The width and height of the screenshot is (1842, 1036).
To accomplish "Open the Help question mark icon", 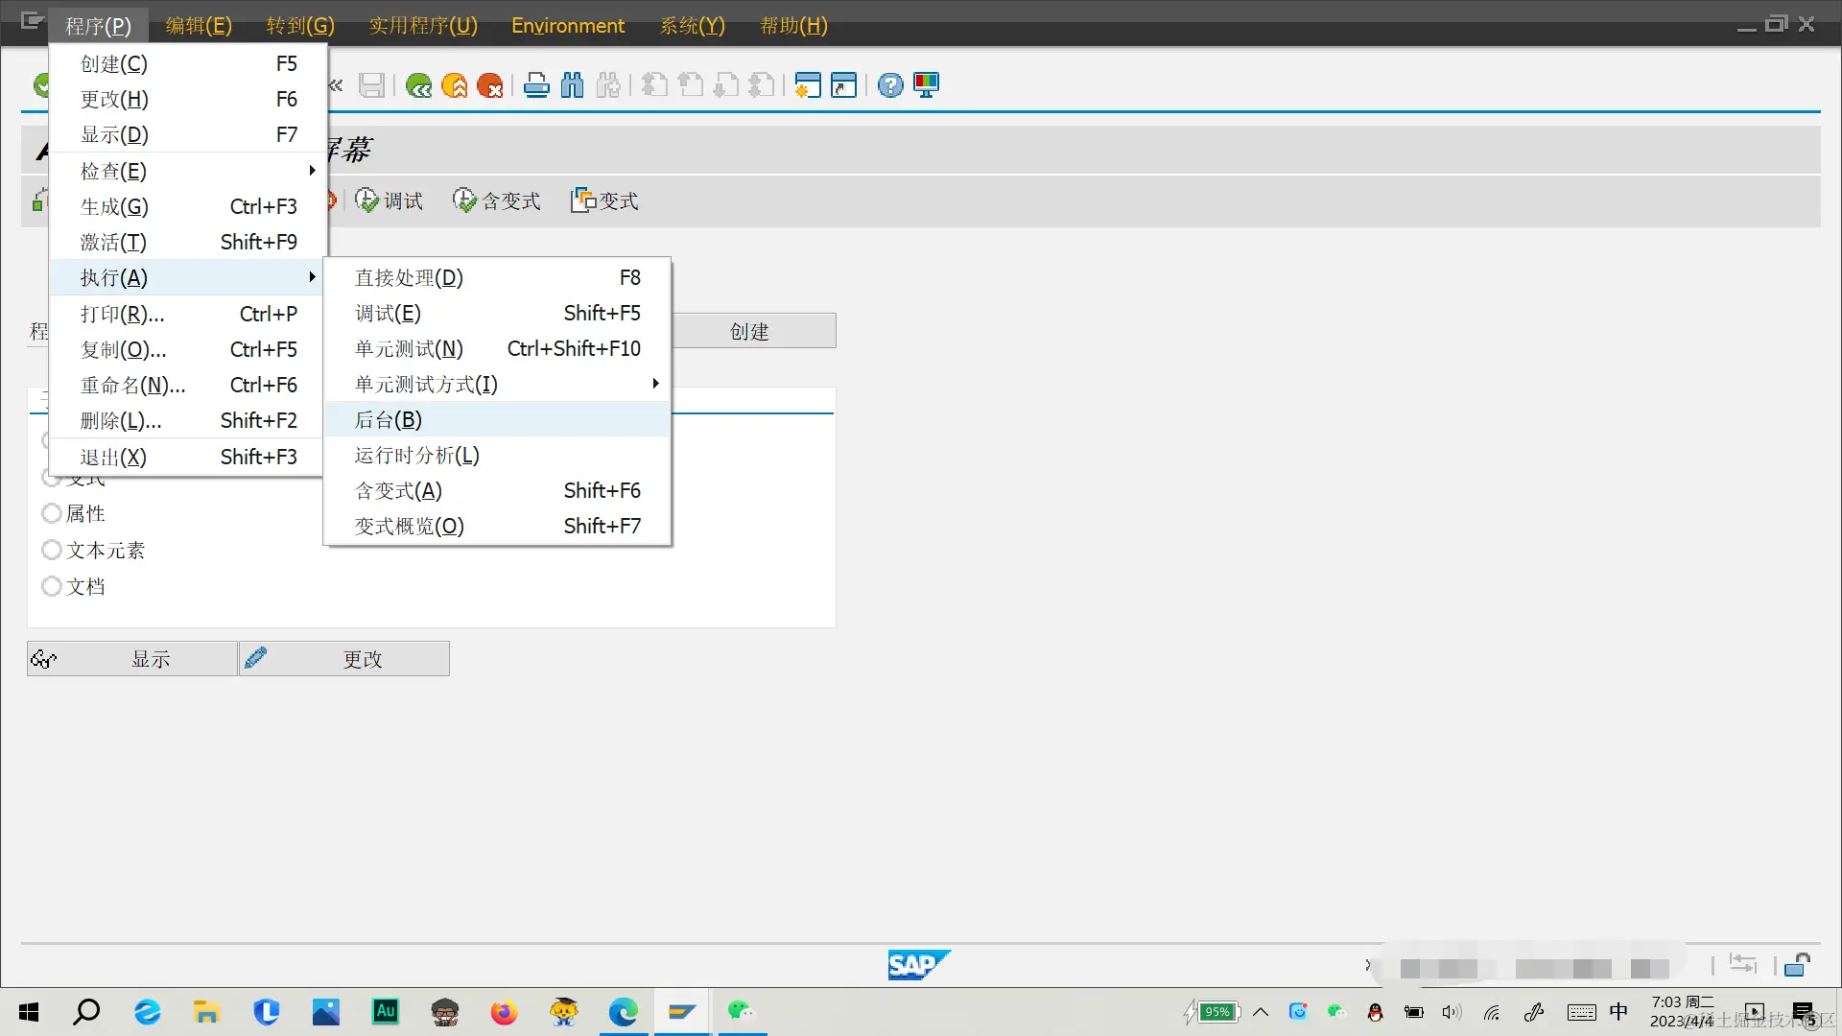I will coord(890,86).
